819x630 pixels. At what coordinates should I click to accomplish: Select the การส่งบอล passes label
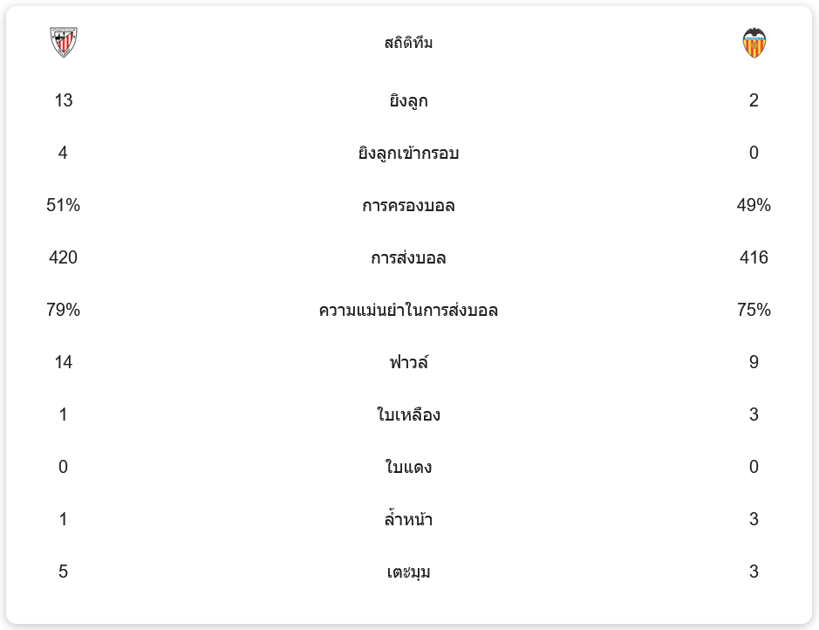[x=408, y=258]
